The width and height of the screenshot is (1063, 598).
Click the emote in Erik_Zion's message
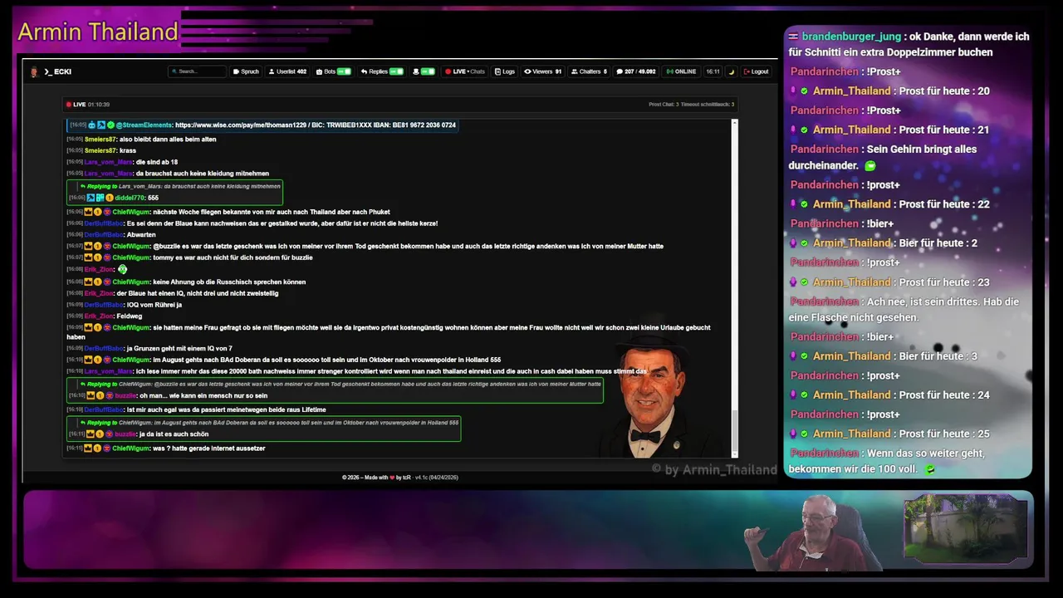point(122,269)
